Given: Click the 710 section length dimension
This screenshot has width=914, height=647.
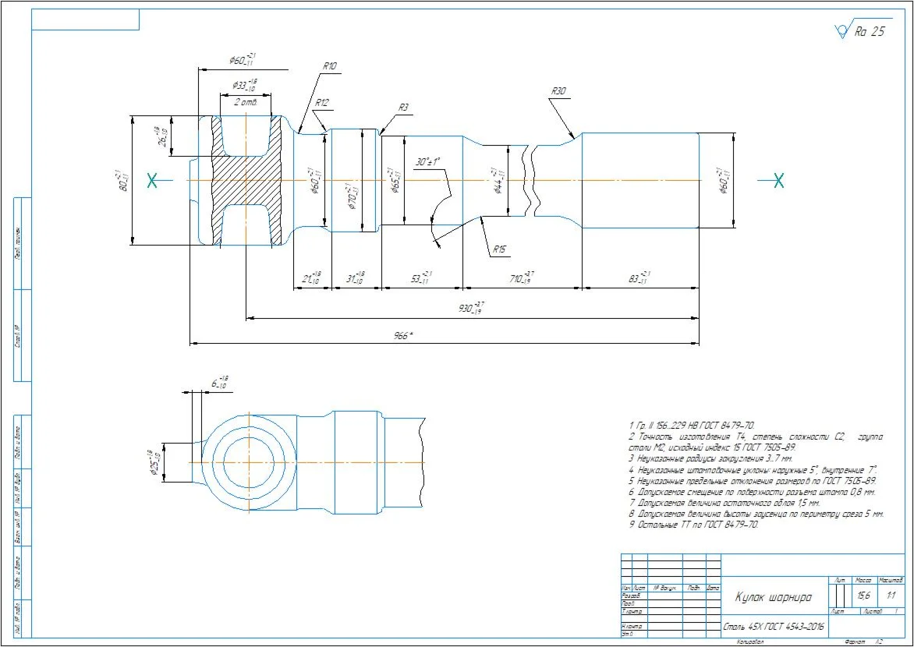Looking at the screenshot, I should tap(520, 277).
